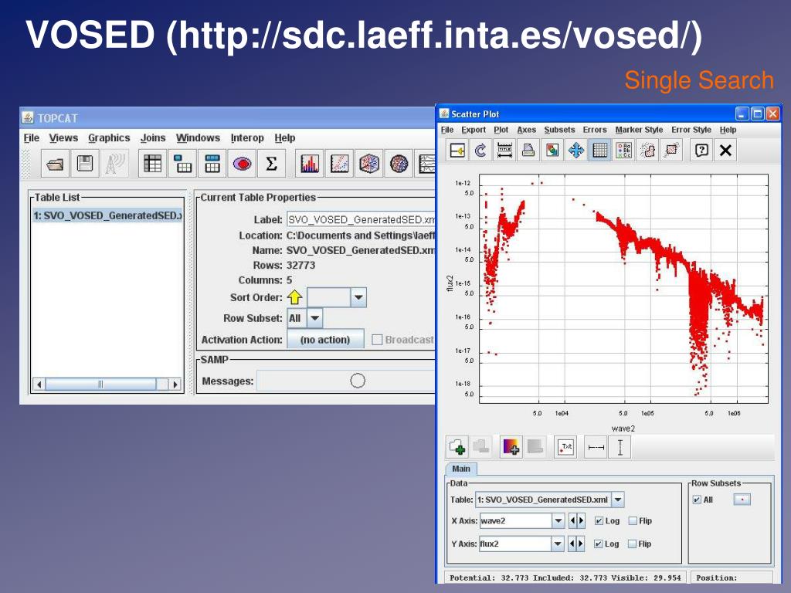Toggle the legend display icon

(x=624, y=150)
